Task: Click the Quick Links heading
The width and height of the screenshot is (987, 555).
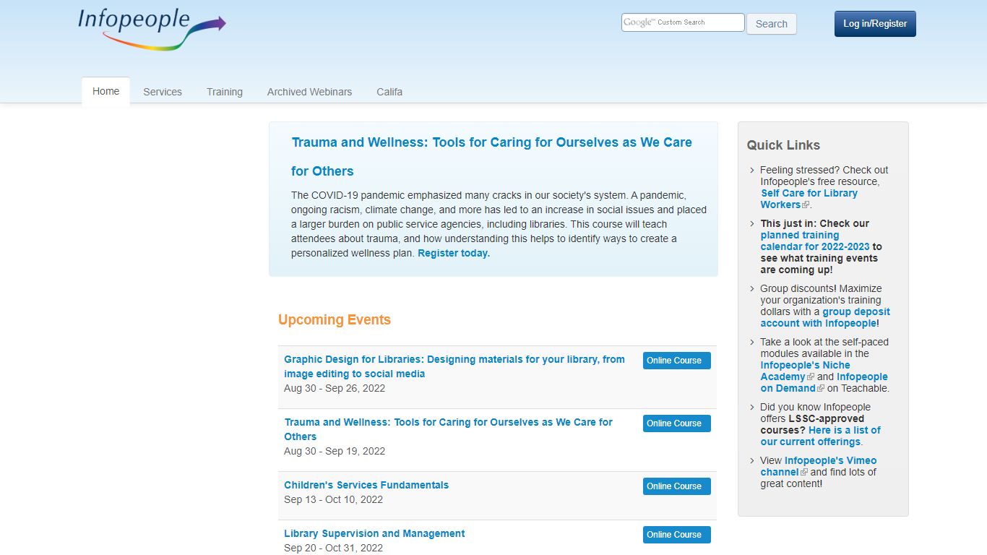Action: (x=783, y=145)
